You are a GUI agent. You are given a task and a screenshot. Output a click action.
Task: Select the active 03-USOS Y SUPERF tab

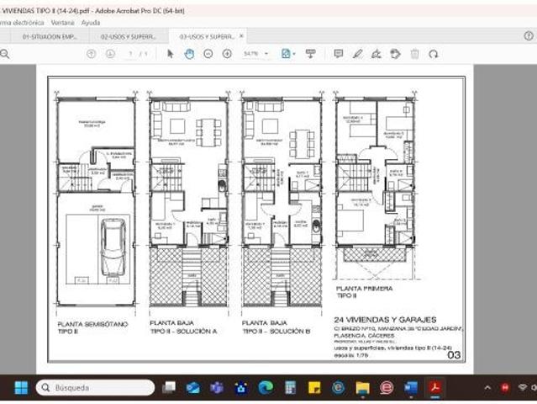pos(207,37)
